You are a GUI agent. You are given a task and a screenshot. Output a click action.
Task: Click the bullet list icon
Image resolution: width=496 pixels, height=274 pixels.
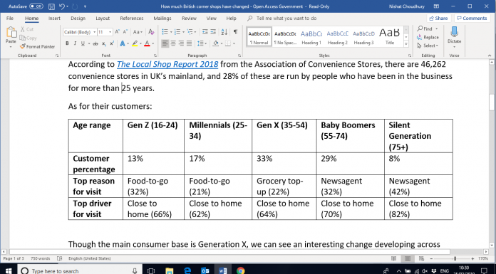165,32
